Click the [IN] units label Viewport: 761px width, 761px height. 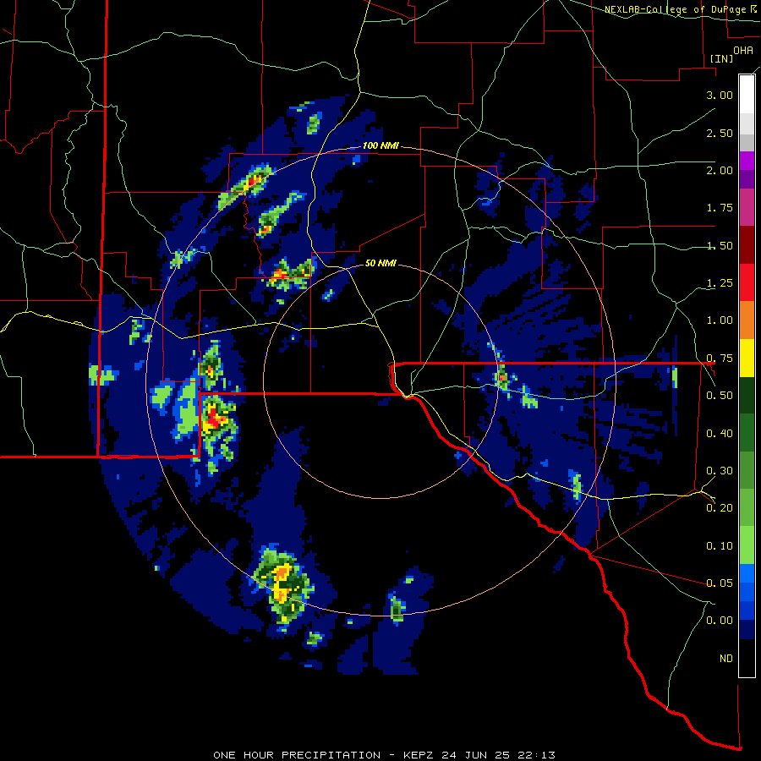click(x=721, y=58)
